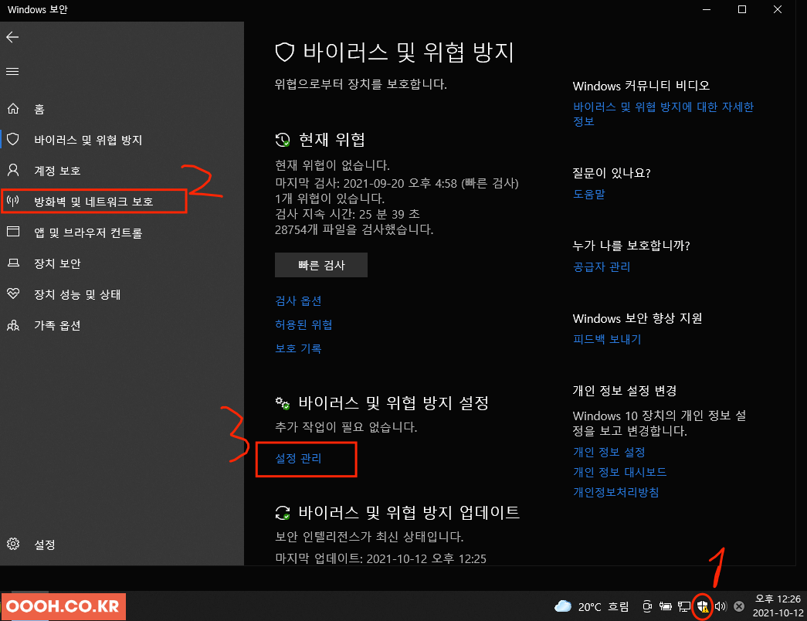Screen dimensions: 807x621
Task: Click the 20°C 흐림 weather text
Action: (603, 606)
